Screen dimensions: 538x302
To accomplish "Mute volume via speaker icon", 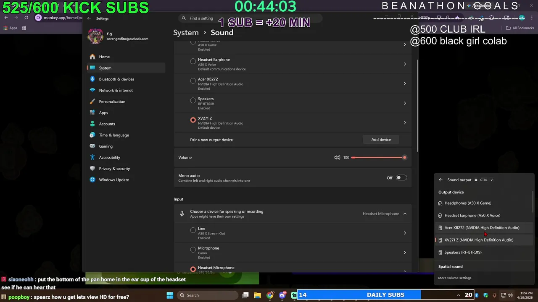I will pyautogui.click(x=337, y=157).
